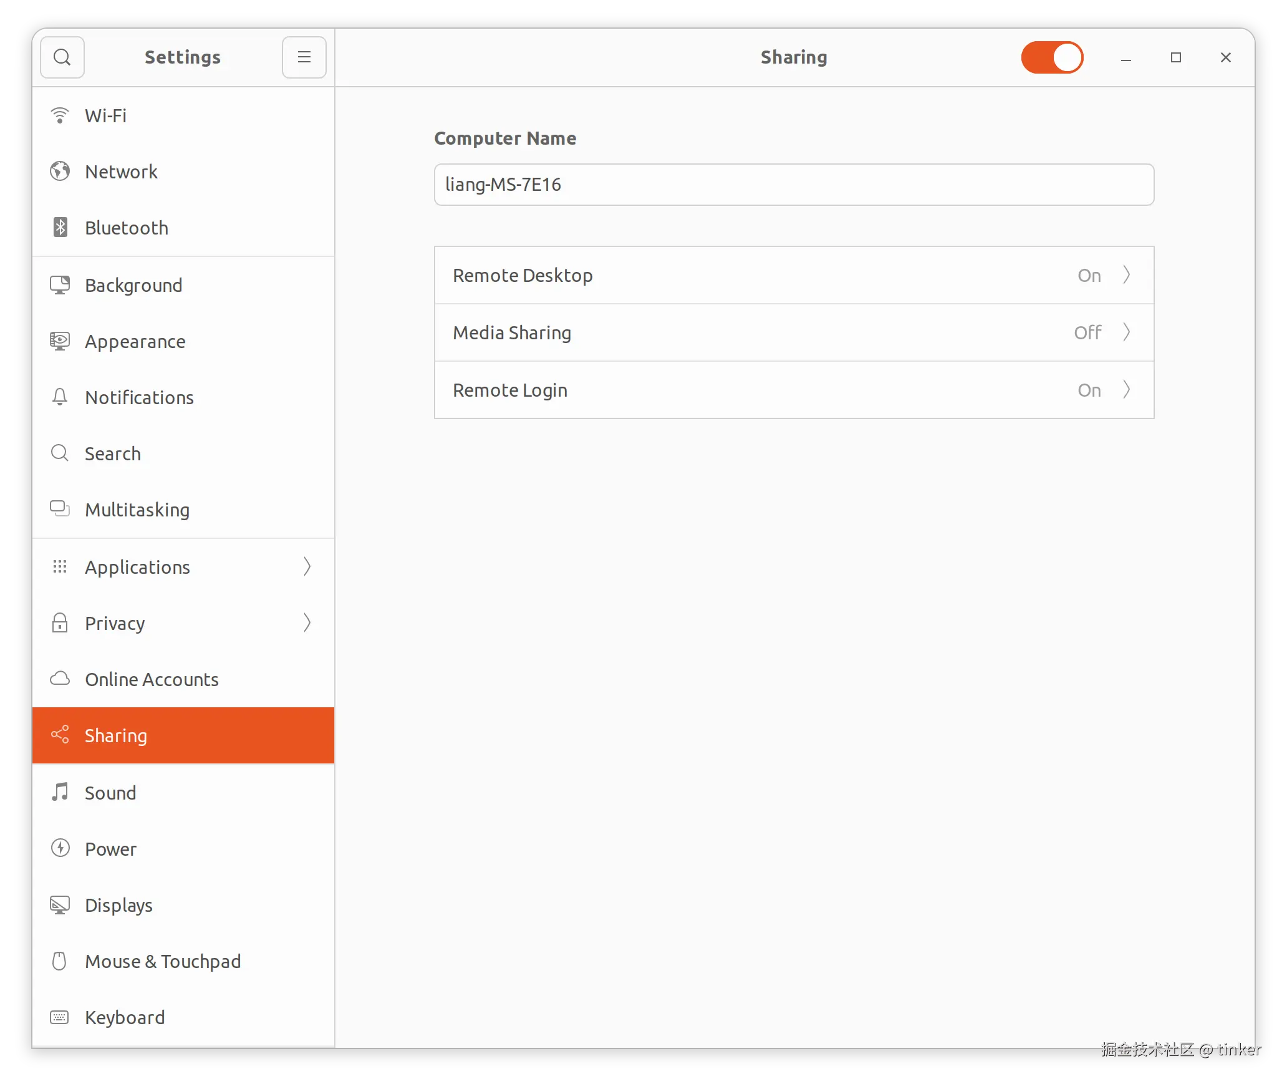
Task: Open the Remote Login row
Action: click(x=793, y=390)
